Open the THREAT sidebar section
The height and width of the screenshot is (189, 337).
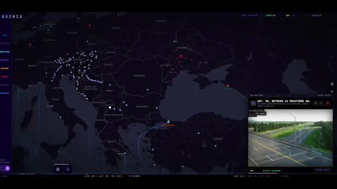tap(5, 76)
